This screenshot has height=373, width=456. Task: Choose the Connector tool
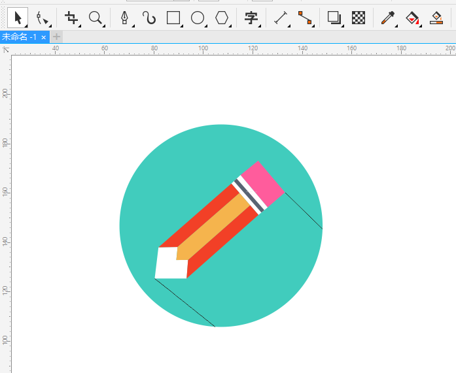[x=305, y=18]
